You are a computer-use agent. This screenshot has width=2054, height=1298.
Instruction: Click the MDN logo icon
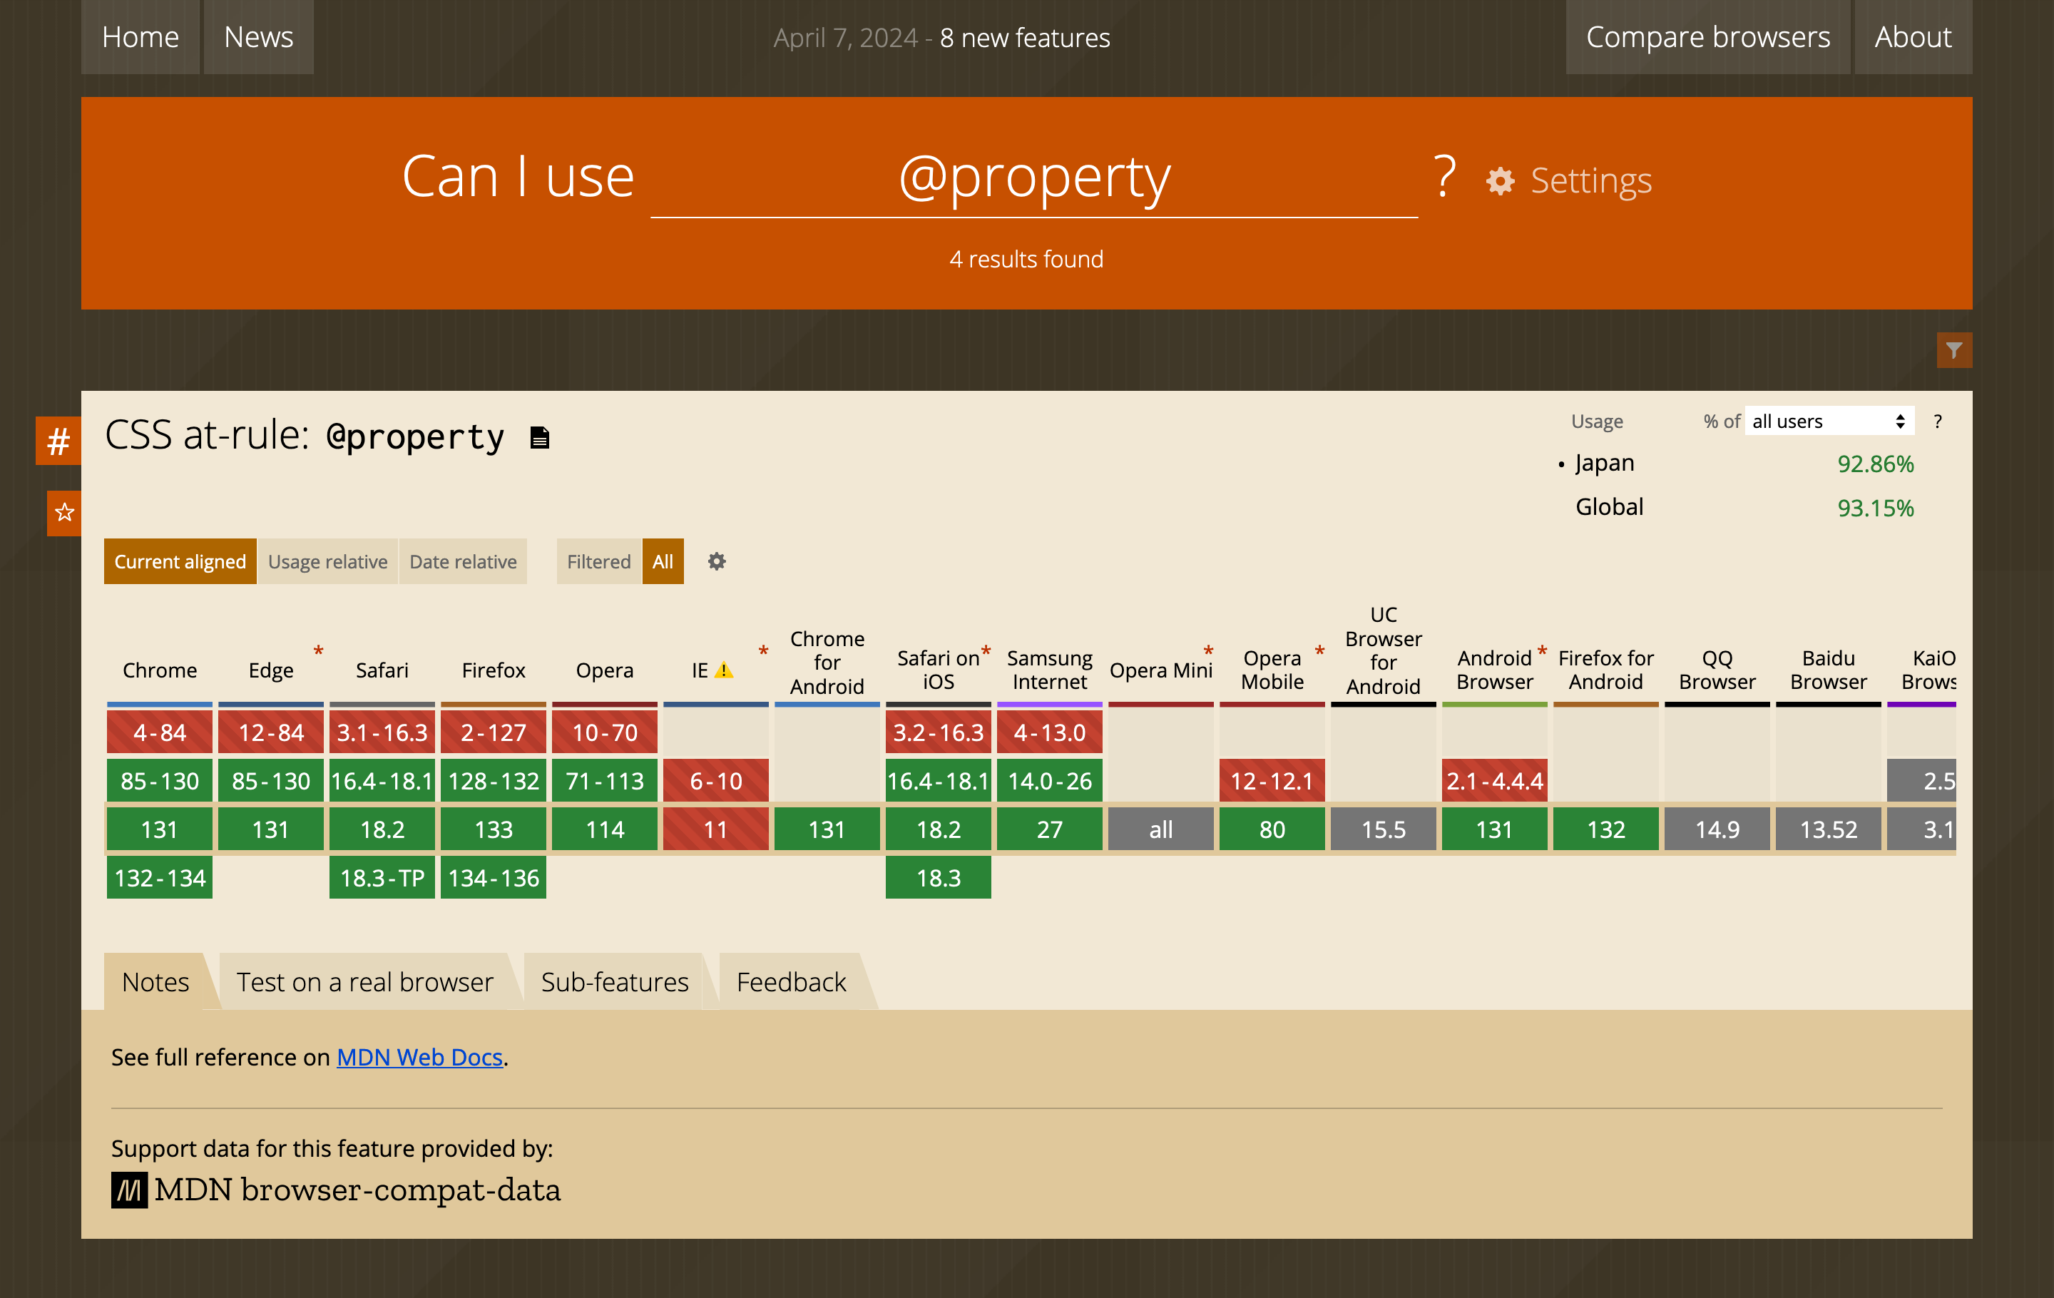pyautogui.click(x=129, y=1190)
